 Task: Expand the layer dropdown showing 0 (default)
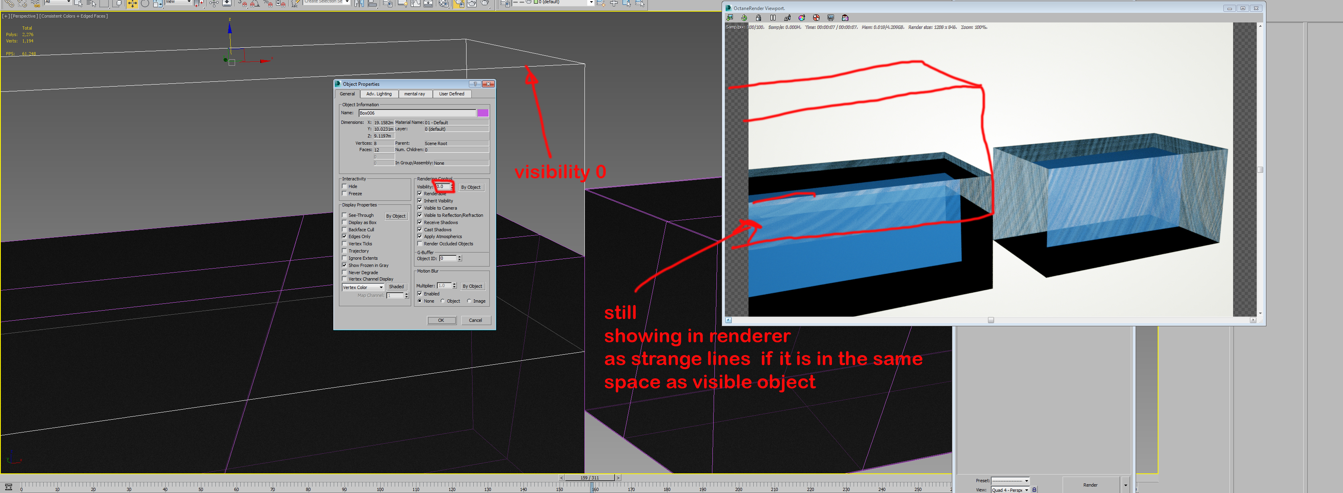(x=591, y=2)
